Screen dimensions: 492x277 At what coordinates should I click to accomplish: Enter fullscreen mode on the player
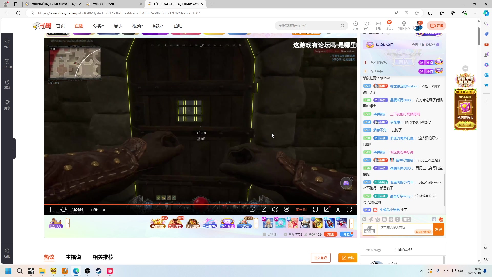tap(349, 210)
